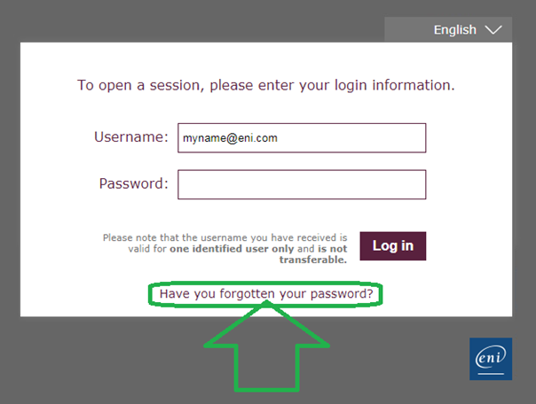The height and width of the screenshot is (404, 536).
Task: Click the 'To open a session' heading
Action: coord(266,85)
